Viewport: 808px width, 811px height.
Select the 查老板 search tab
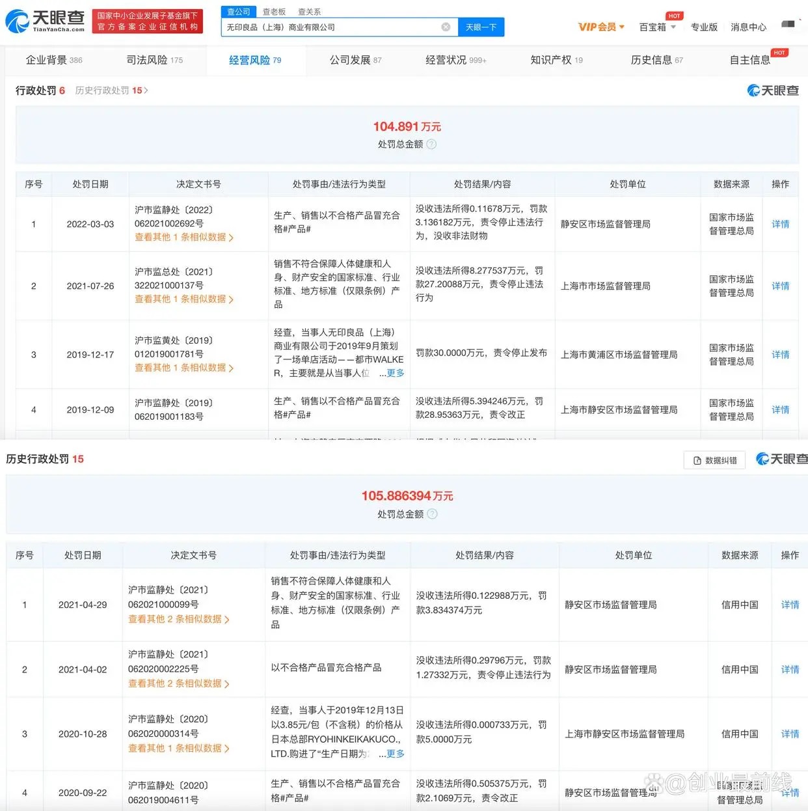pyautogui.click(x=274, y=11)
